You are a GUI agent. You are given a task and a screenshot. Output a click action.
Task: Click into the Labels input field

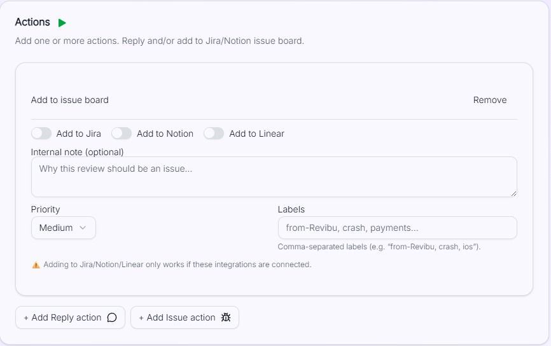[397, 228]
